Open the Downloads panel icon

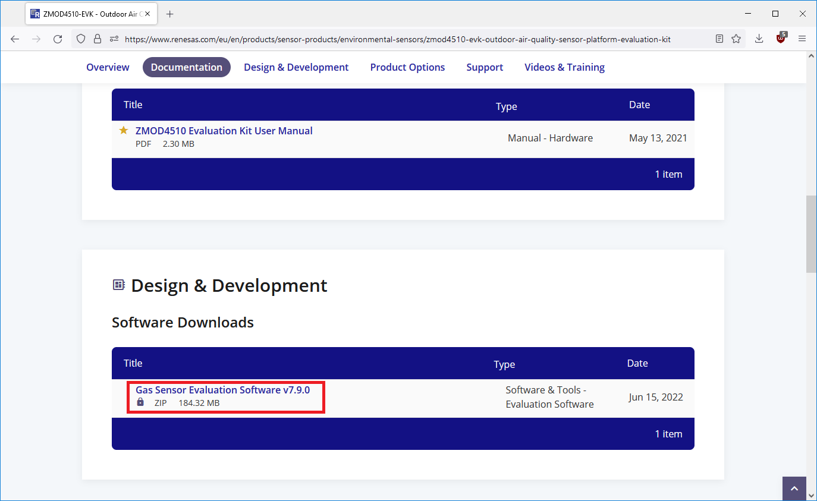pyautogui.click(x=759, y=39)
